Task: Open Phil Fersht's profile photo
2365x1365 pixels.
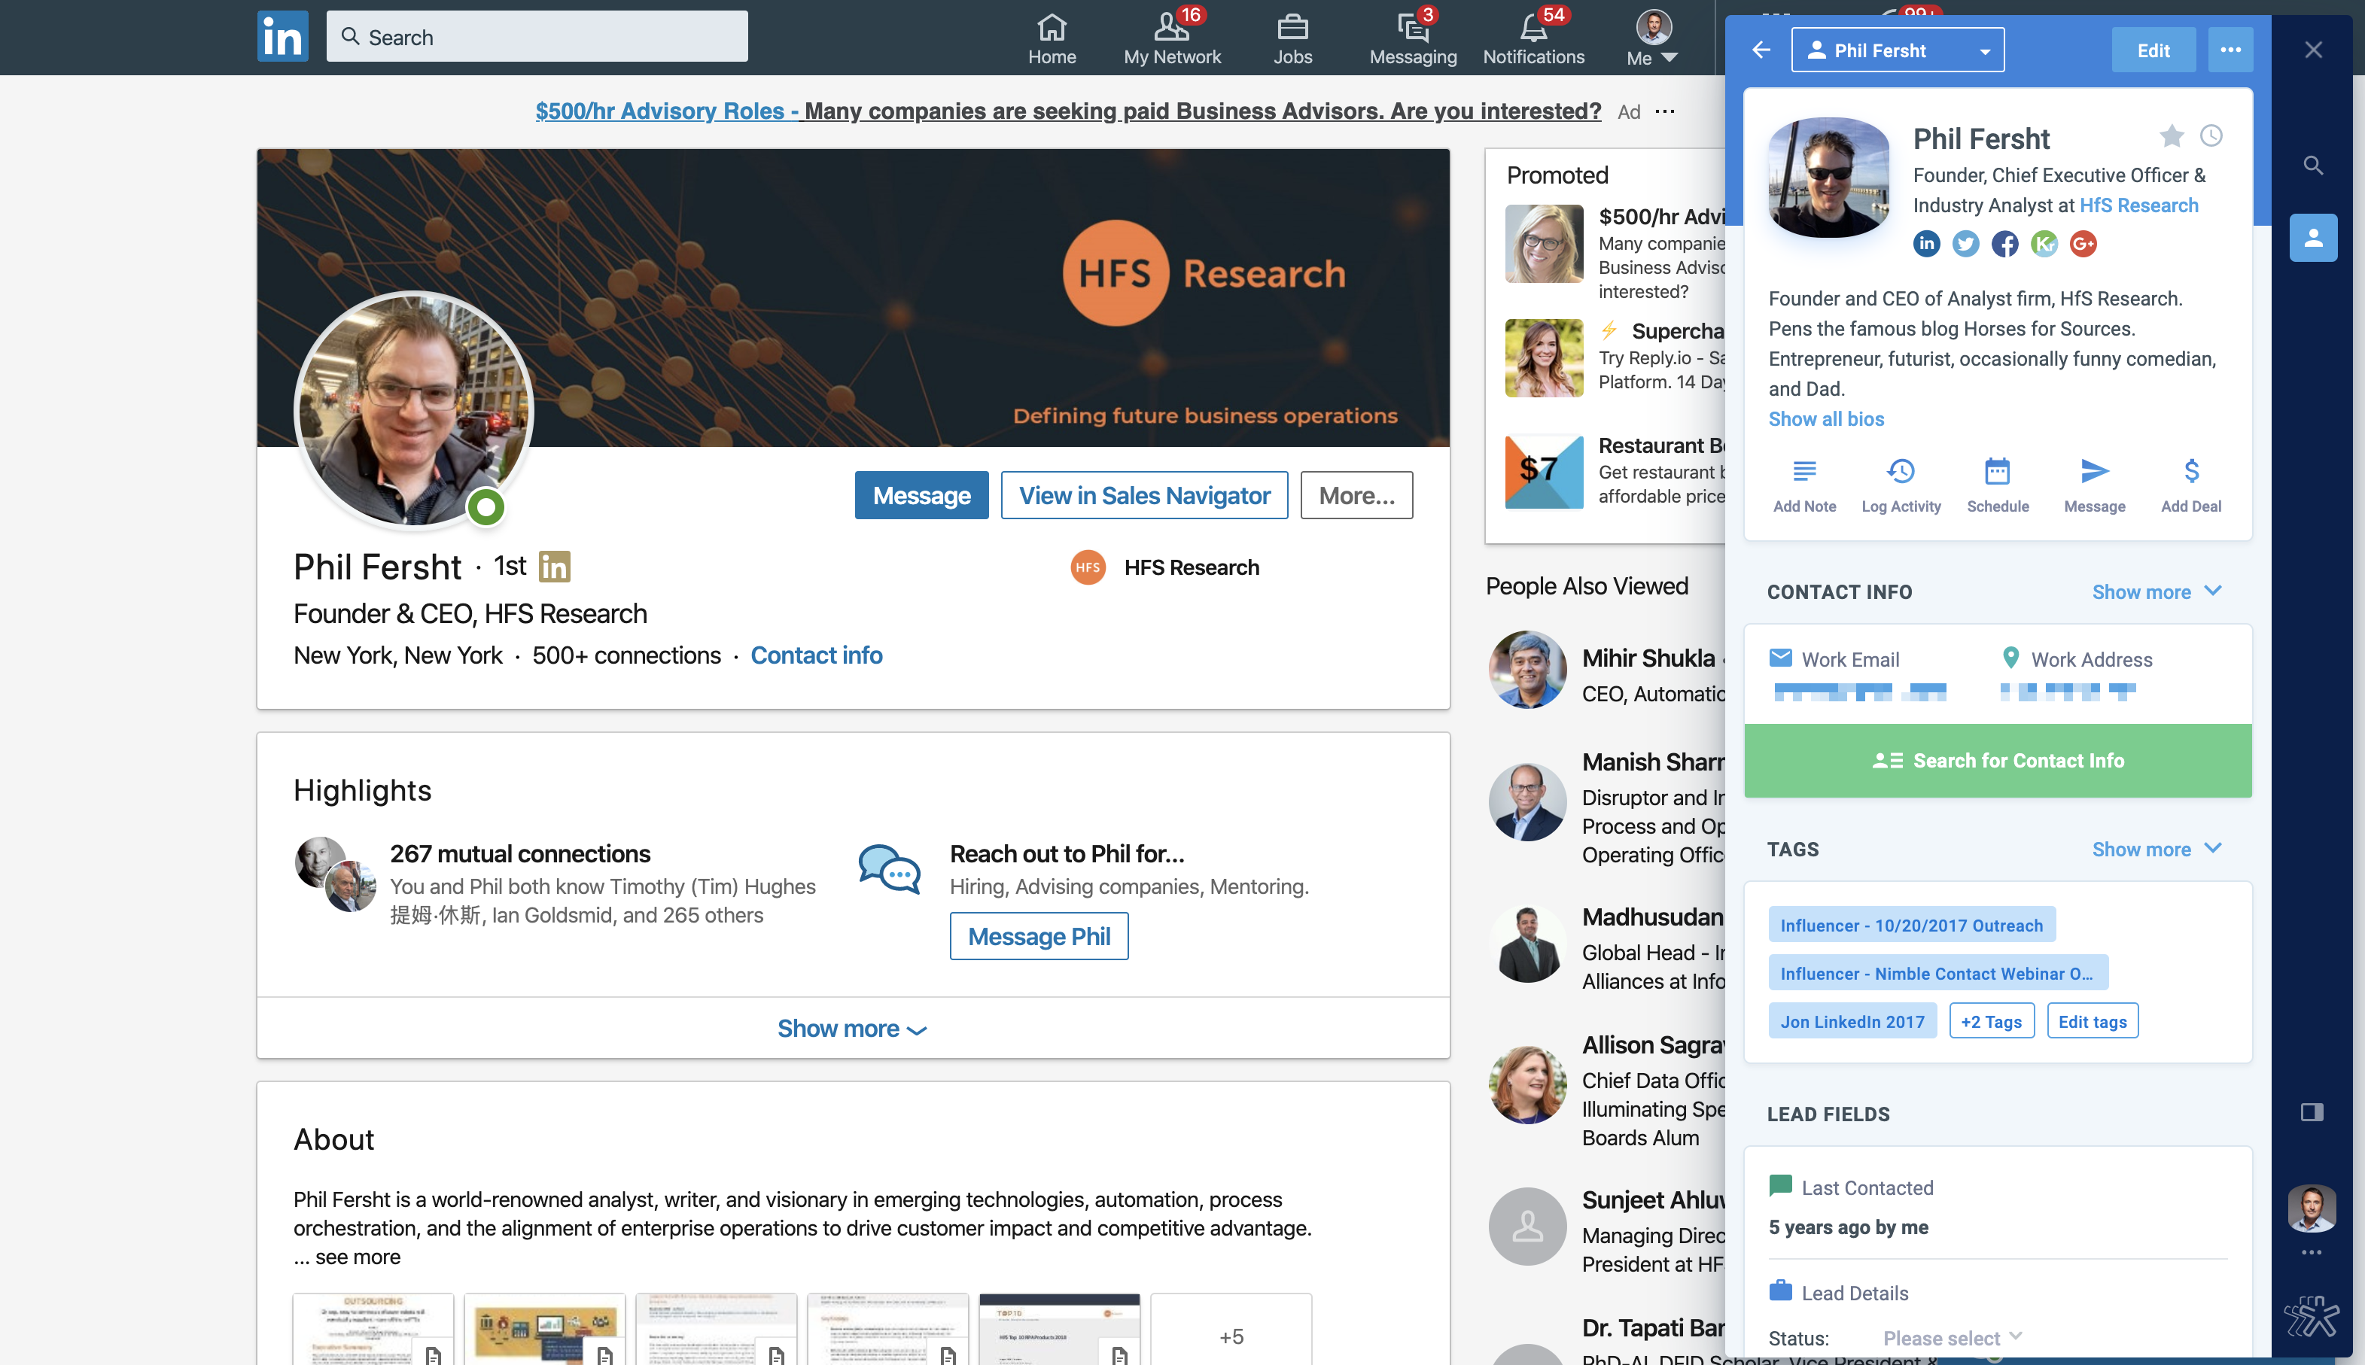Action: coord(413,409)
